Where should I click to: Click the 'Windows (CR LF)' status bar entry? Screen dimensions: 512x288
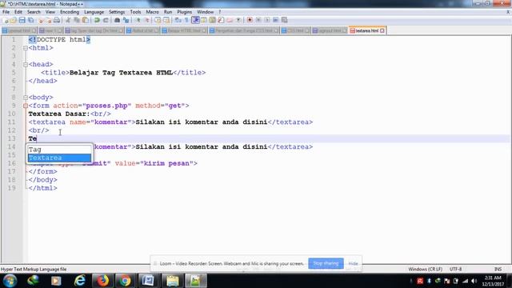[425, 270]
